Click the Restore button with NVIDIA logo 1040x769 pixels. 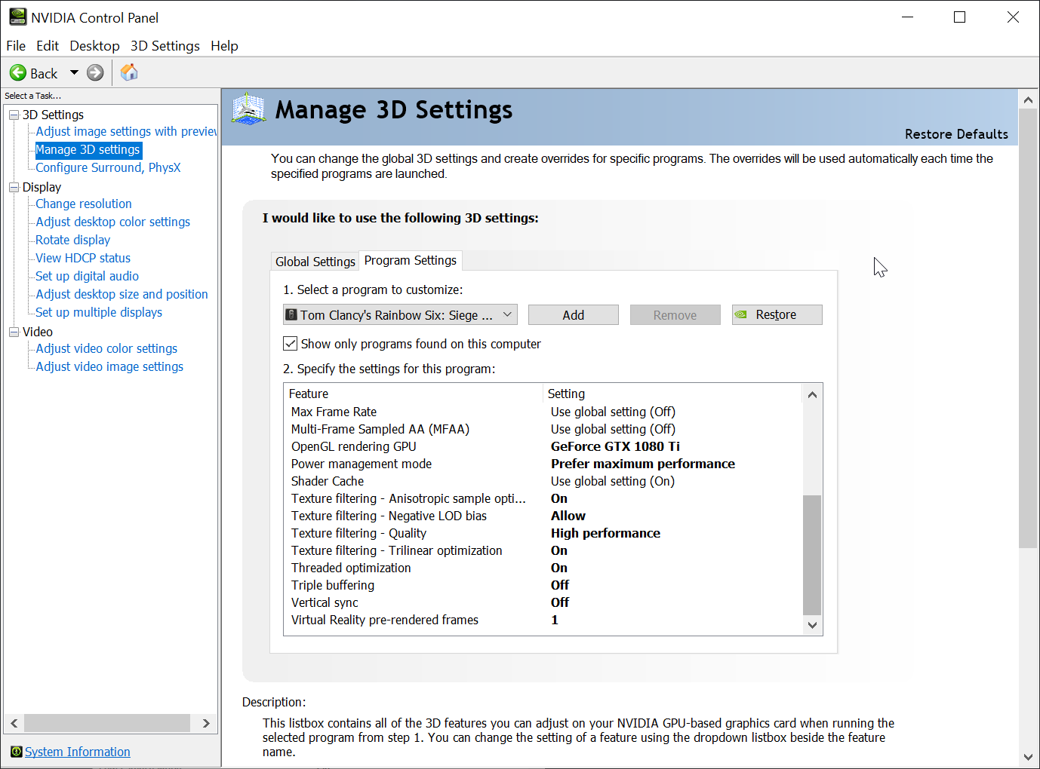tap(777, 315)
